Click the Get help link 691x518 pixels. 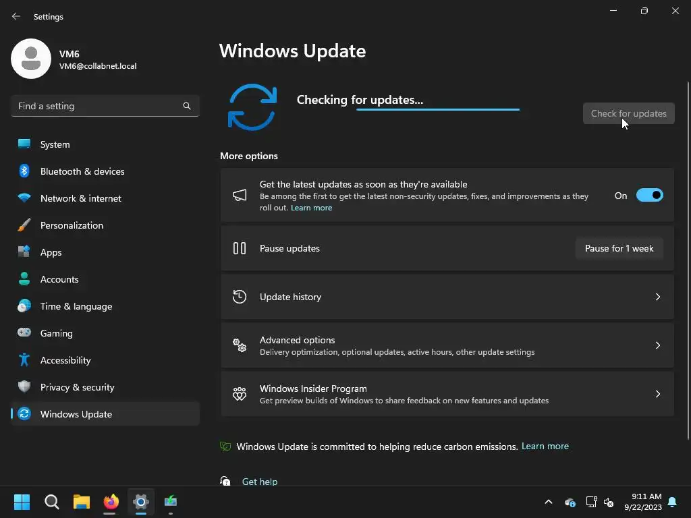point(260,481)
